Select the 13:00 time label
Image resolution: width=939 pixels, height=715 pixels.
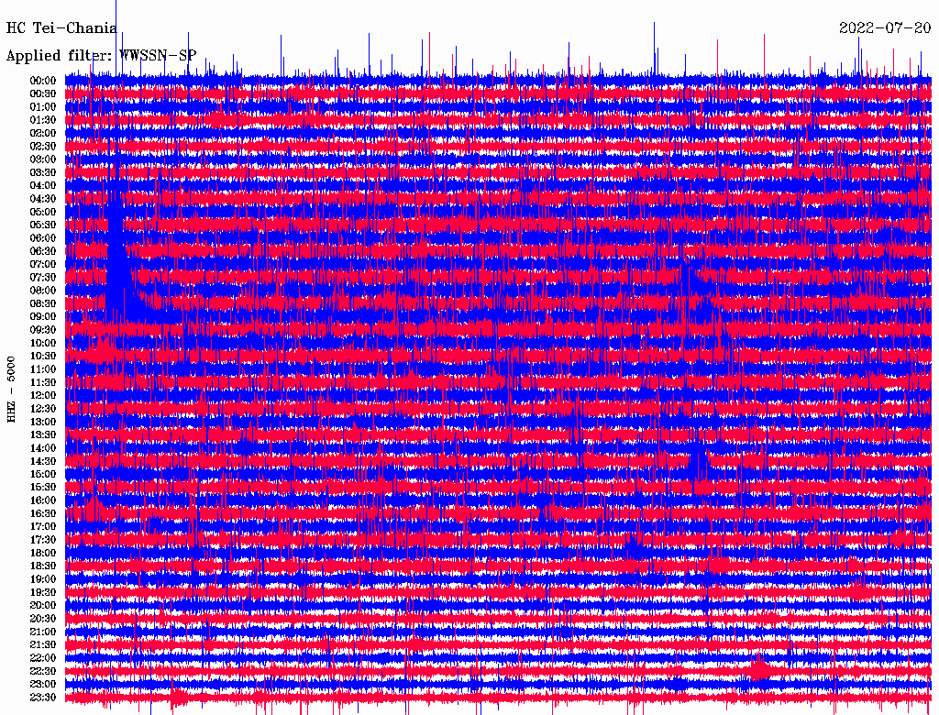point(42,422)
